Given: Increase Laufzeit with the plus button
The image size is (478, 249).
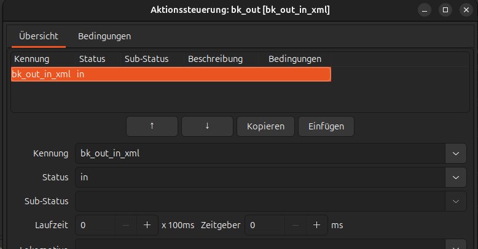Looking at the screenshot, I should 147,225.
